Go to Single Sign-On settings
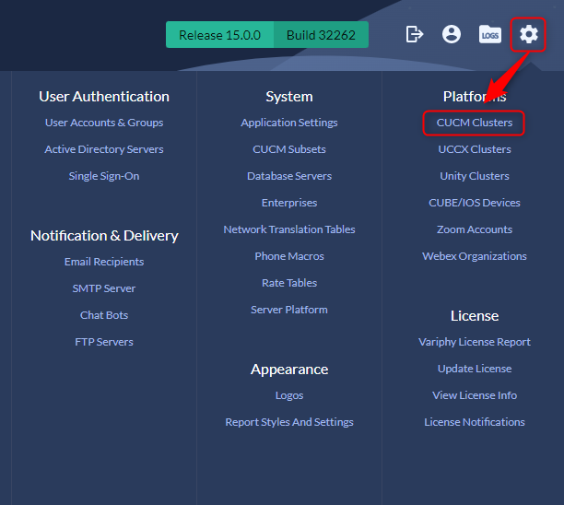 point(104,176)
